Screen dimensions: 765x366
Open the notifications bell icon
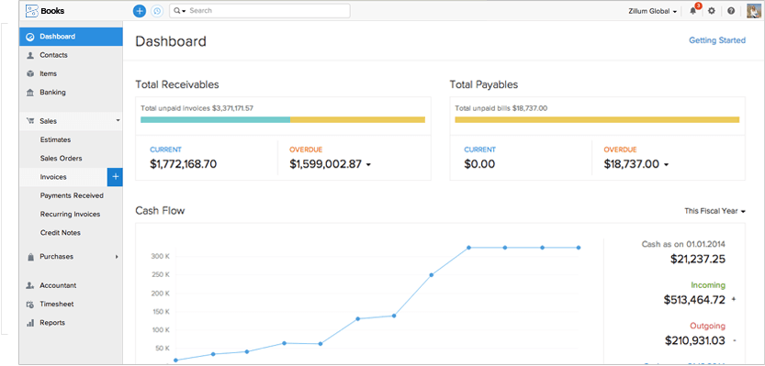(692, 11)
